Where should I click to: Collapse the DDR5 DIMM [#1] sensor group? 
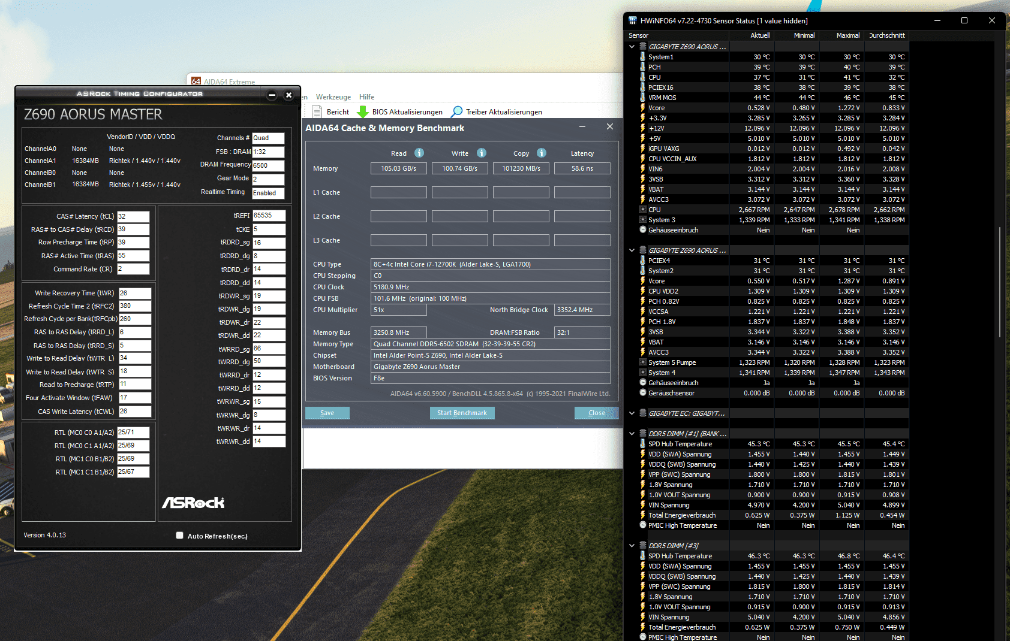point(632,434)
